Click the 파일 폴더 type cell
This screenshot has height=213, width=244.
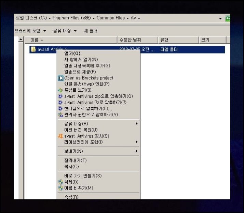coord(169,49)
